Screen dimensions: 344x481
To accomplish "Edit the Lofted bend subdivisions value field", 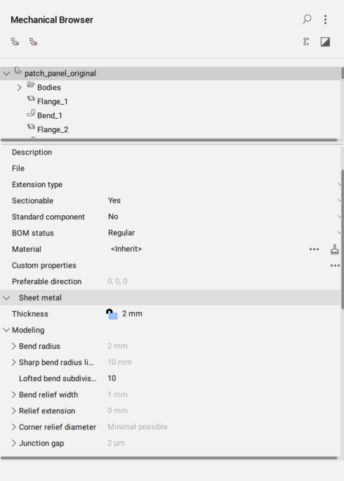I will click(x=223, y=378).
